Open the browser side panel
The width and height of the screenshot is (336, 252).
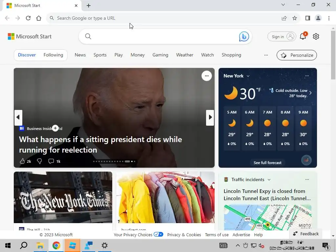click(308, 18)
